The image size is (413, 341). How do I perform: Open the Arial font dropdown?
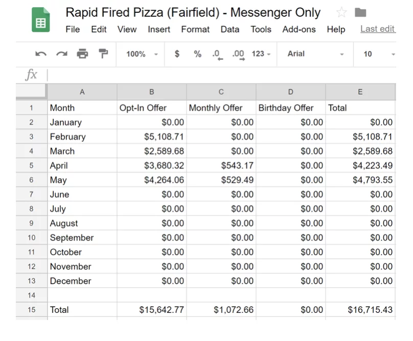tap(315, 54)
